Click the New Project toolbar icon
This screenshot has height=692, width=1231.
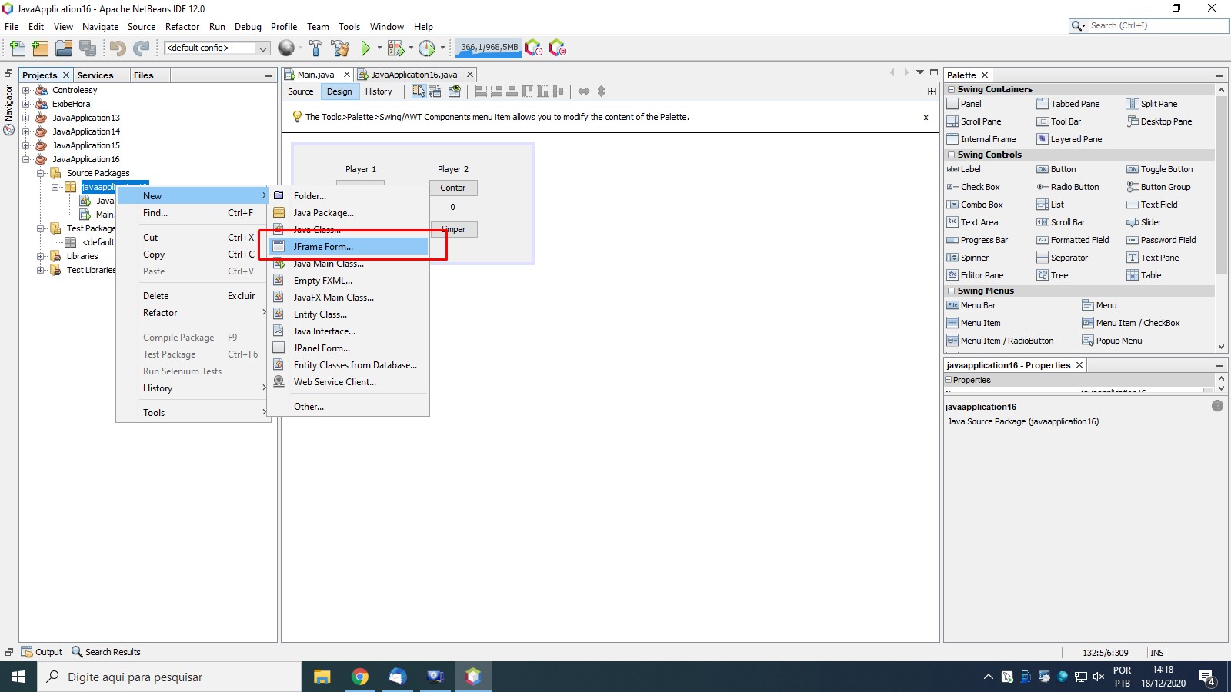pos(40,48)
